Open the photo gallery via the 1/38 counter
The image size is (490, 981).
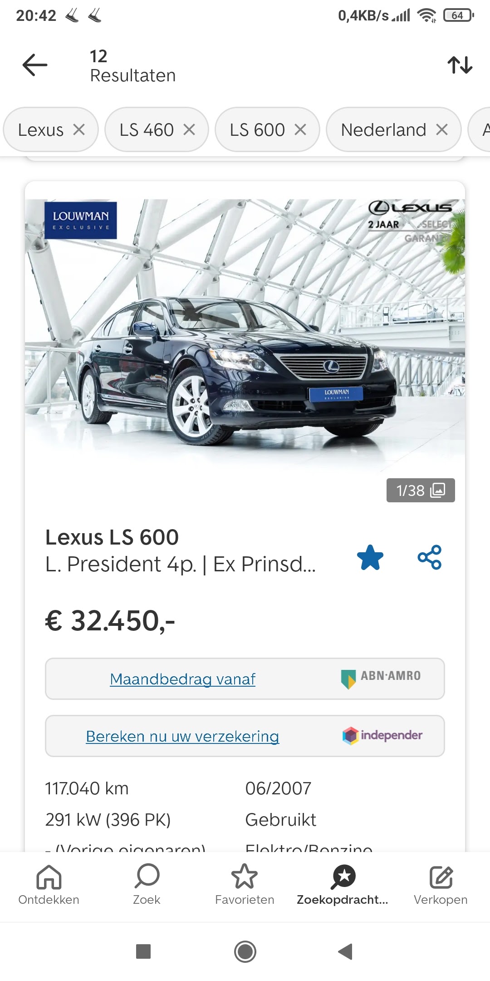click(421, 490)
